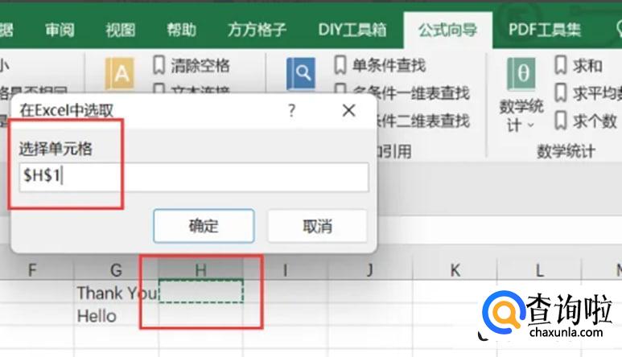622x357 pixels.
Task: Select column H header
Action: (x=200, y=270)
